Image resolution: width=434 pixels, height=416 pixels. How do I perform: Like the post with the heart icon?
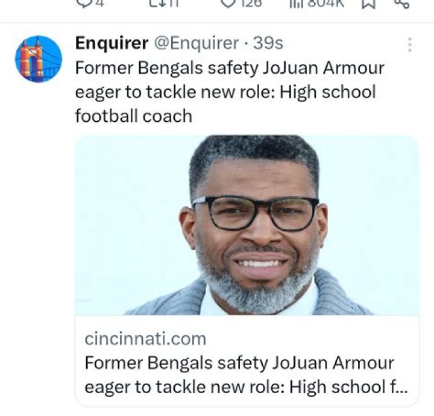pyautogui.click(x=228, y=3)
